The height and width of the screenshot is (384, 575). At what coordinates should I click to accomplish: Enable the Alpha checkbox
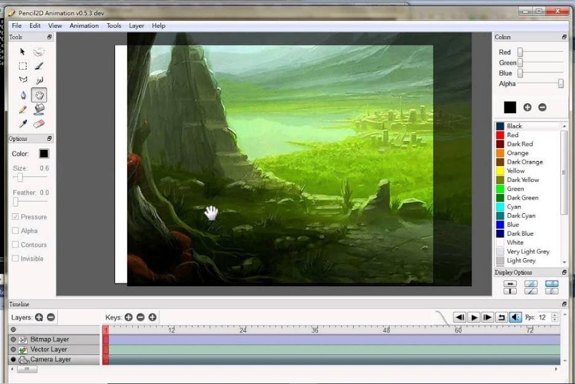pyautogui.click(x=15, y=231)
